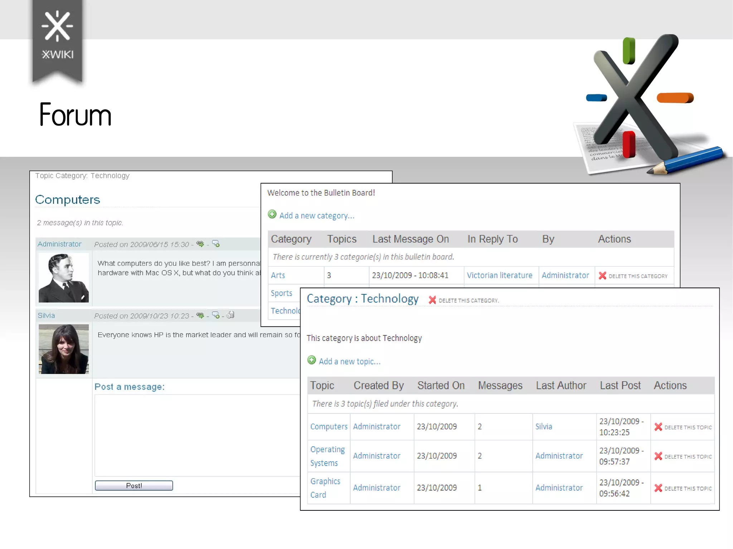Image resolution: width=733 pixels, height=549 pixels.
Task: Click the 'Add a new topic...' link
Action: click(350, 362)
